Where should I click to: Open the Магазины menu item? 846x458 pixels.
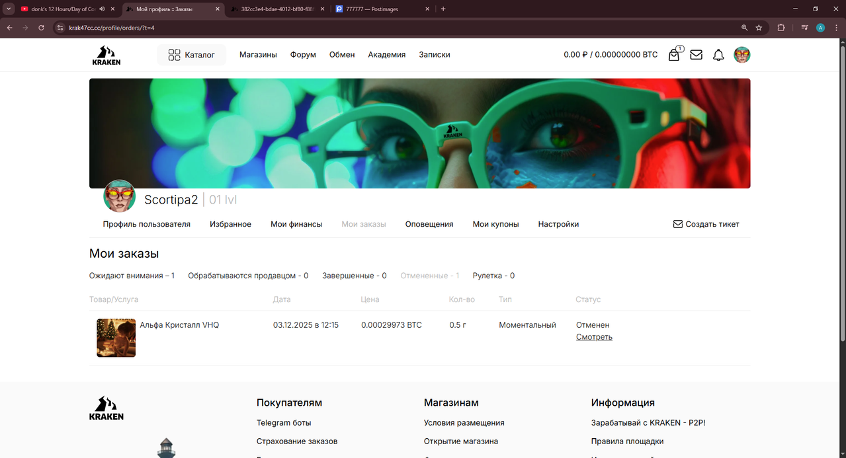[258, 55]
